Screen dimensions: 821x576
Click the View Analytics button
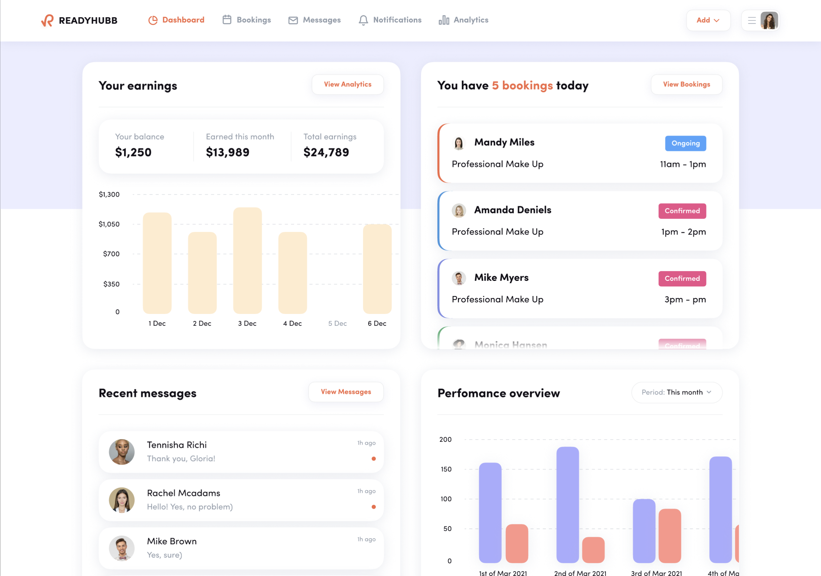pos(347,84)
